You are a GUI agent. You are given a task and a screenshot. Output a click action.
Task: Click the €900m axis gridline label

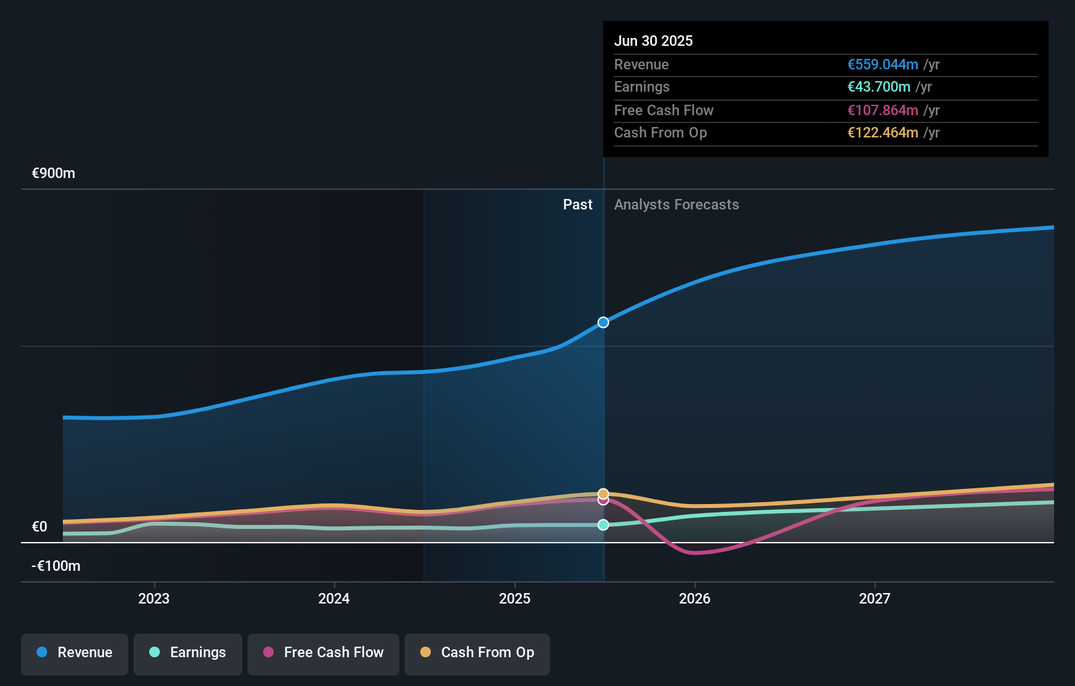pyautogui.click(x=52, y=173)
